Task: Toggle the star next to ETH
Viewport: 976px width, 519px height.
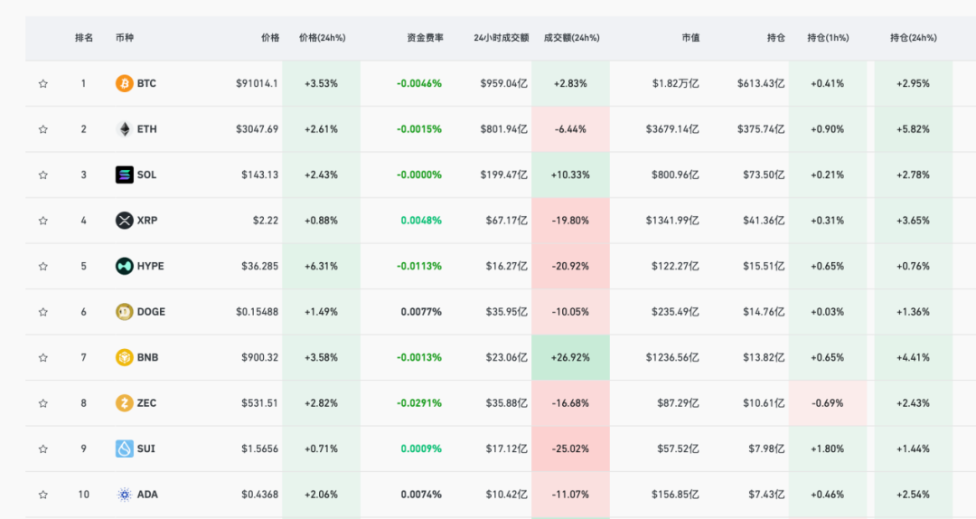Action: pos(42,129)
